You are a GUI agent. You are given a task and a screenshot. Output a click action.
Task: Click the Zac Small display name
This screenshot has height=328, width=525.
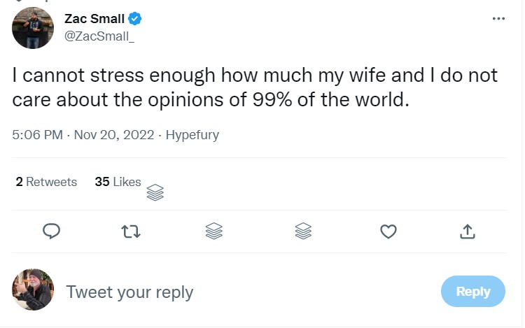(x=94, y=19)
